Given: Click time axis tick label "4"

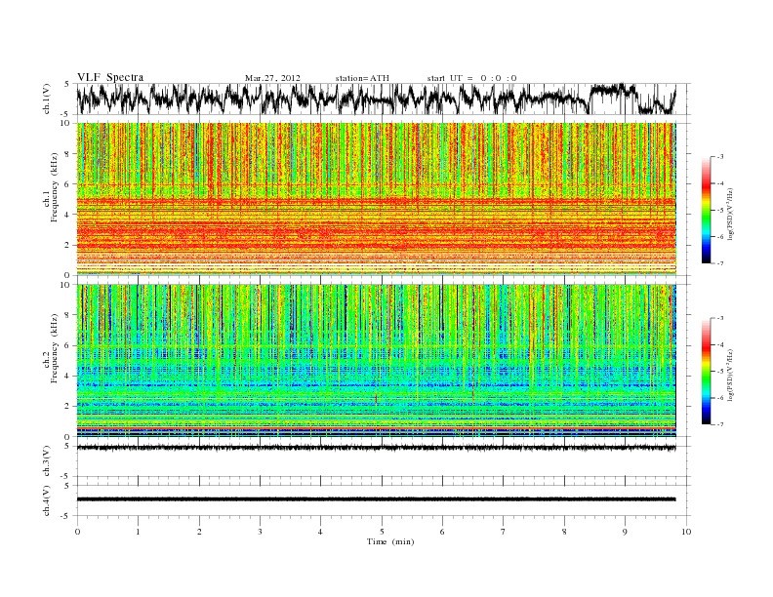Looking at the screenshot, I should (320, 532).
